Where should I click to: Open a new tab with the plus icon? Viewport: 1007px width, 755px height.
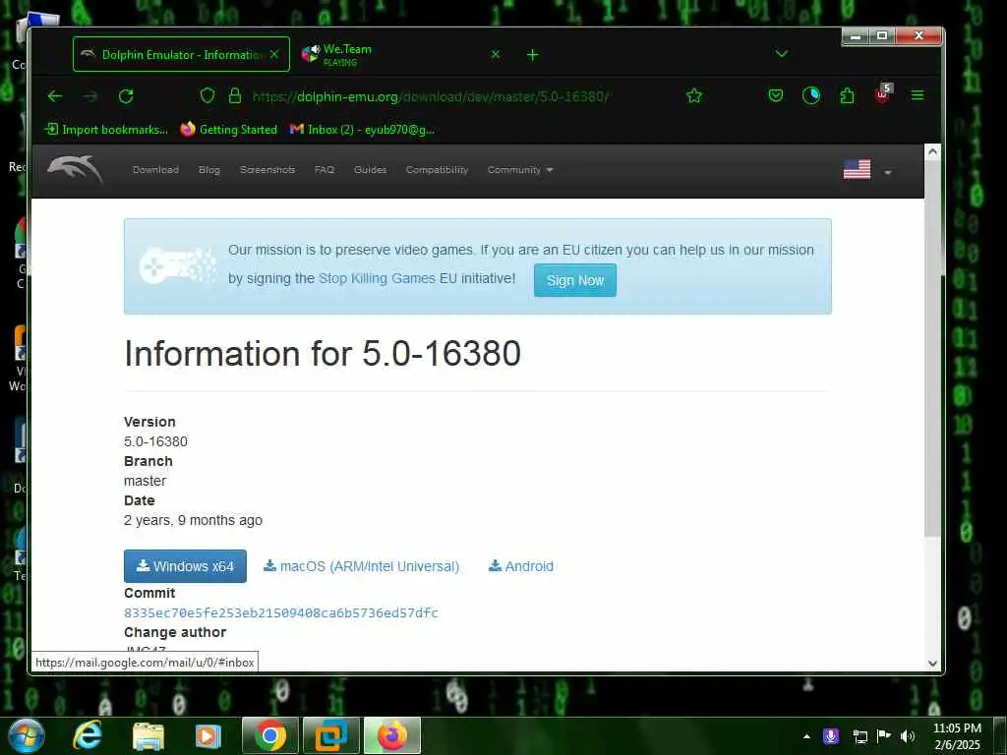click(x=532, y=55)
